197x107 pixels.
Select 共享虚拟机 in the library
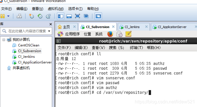pos(21,68)
